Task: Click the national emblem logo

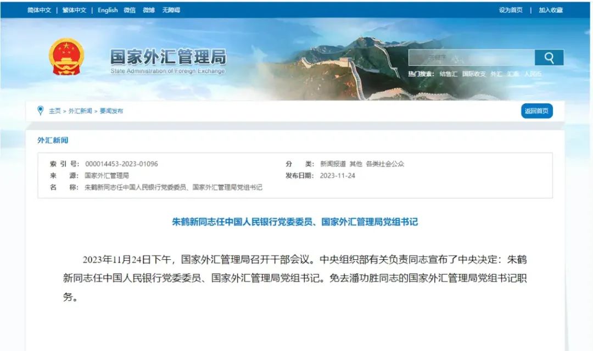Action: [x=66, y=57]
